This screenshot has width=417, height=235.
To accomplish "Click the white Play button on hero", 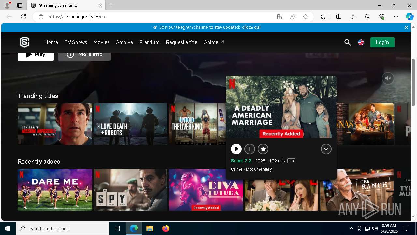I will (36, 55).
